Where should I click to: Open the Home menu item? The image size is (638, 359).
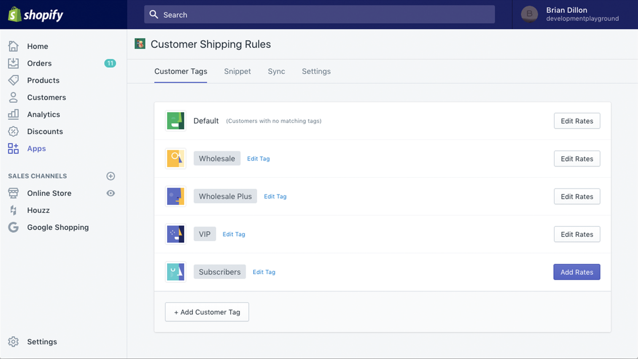coord(38,46)
